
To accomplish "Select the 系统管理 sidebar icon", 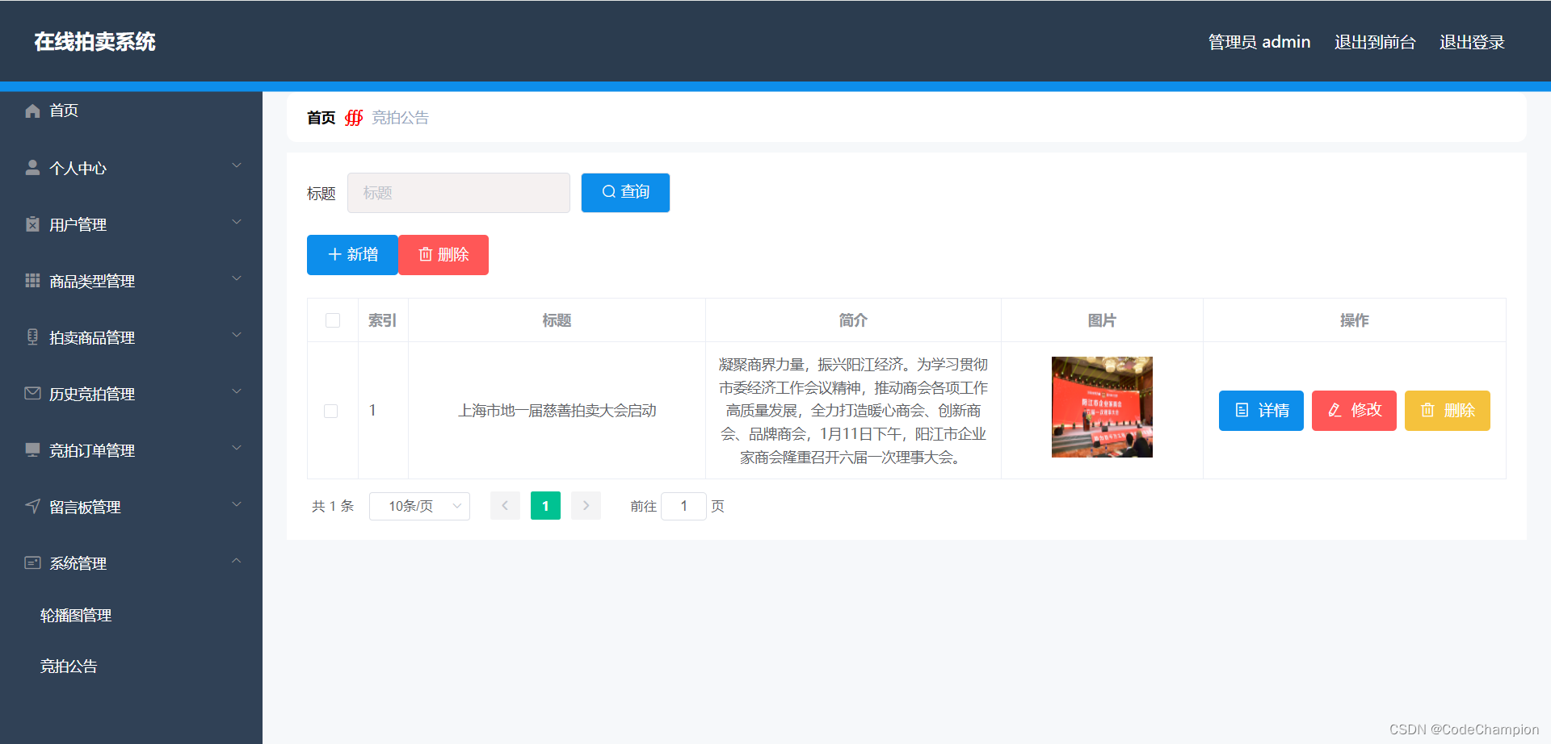I will [32, 562].
